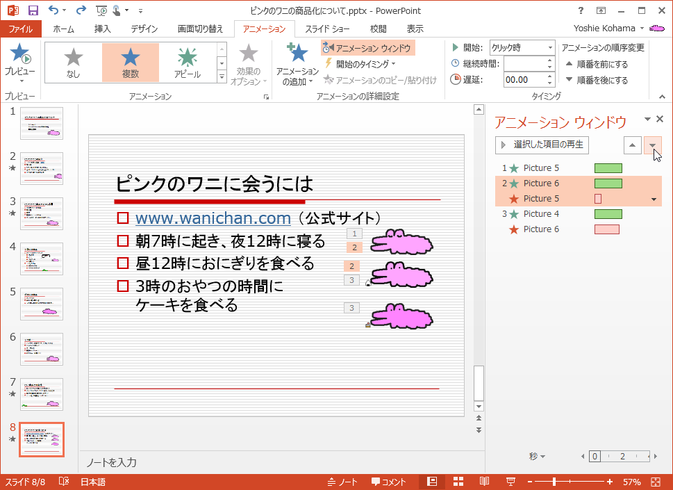Collapse the ribbon with the chevron

663,97
